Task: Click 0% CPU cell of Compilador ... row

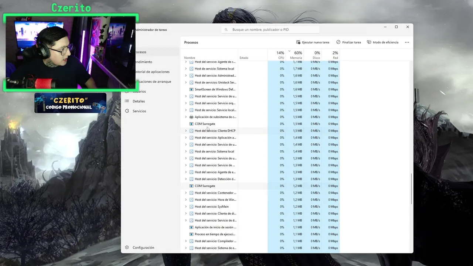Action: [277, 241]
